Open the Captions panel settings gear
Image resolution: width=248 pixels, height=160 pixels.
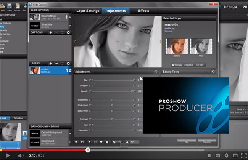[68, 32]
